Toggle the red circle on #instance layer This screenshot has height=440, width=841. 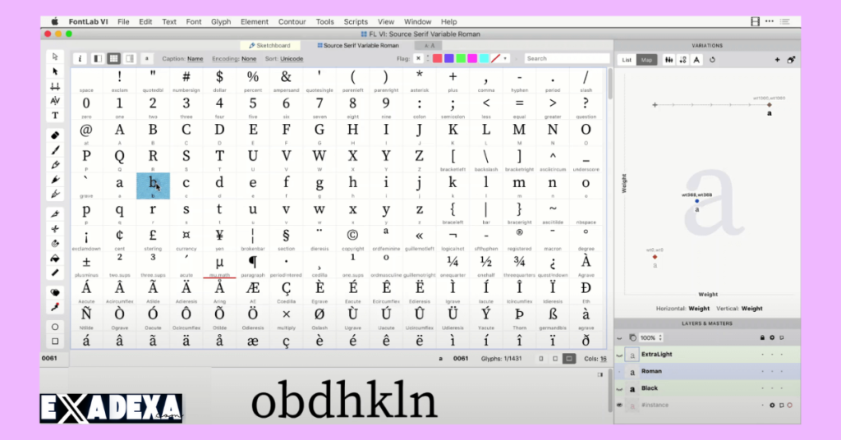[789, 406]
